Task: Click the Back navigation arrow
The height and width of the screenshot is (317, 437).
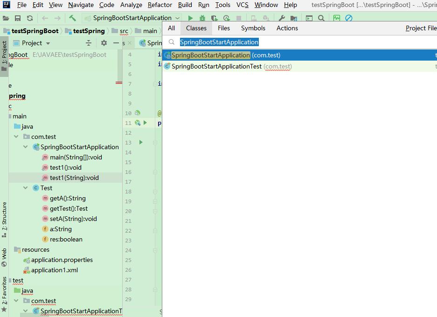Action: click(45, 18)
